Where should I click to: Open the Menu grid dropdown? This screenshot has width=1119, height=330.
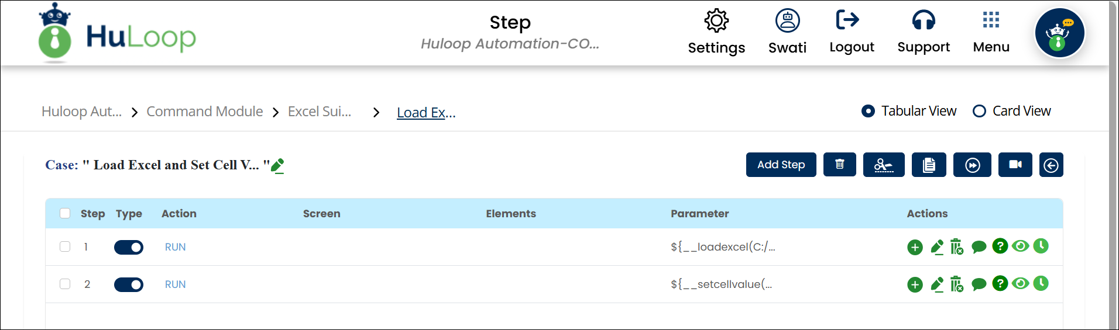tap(991, 31)
